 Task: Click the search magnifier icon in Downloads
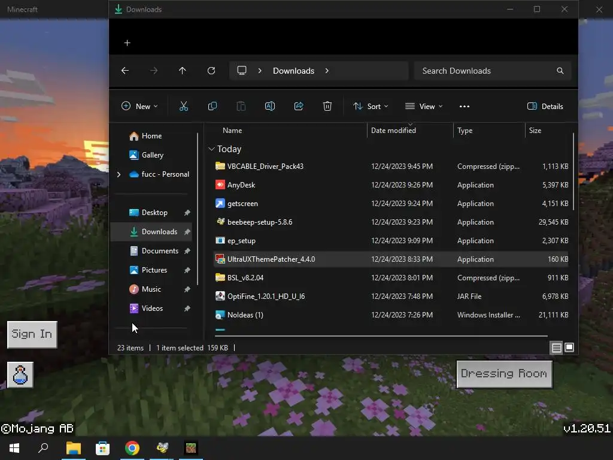tap(560, 71)
